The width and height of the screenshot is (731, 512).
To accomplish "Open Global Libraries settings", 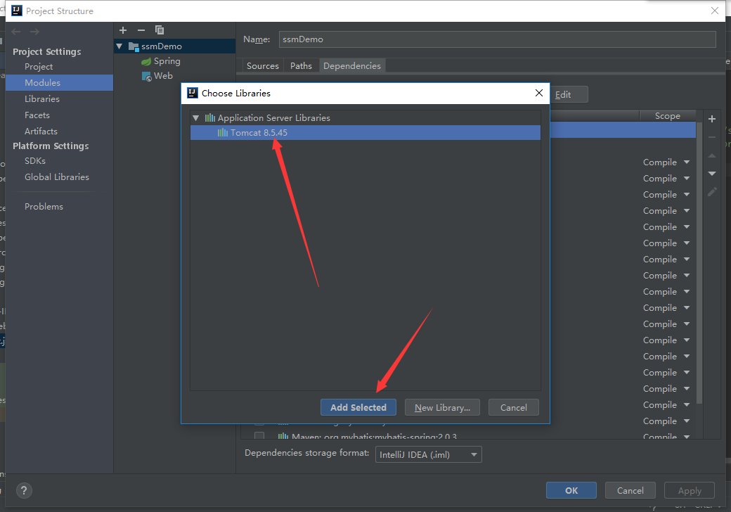I will 57,177.
